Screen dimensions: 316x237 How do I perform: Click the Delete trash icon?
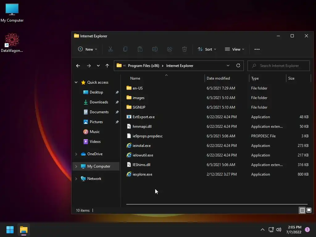click(x=185, y=49)
